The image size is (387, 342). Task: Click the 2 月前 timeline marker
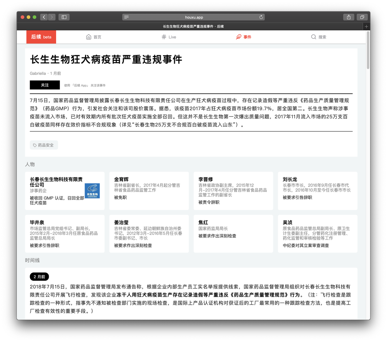39,277
